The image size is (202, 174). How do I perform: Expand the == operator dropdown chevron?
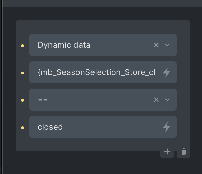click(x=167, y=100)
